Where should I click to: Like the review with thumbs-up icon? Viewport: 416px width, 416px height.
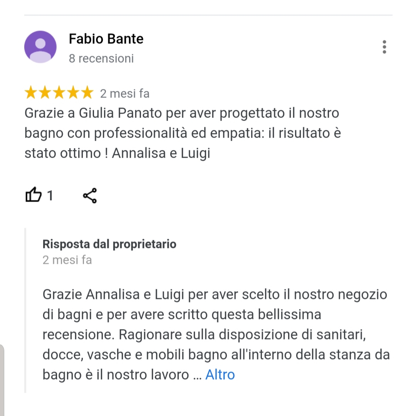(34, 195)
